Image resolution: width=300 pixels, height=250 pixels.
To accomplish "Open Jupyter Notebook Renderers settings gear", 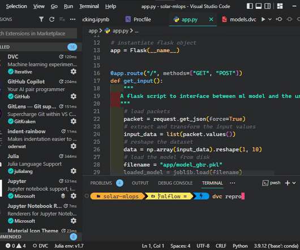I will click(x=74, y=221).
